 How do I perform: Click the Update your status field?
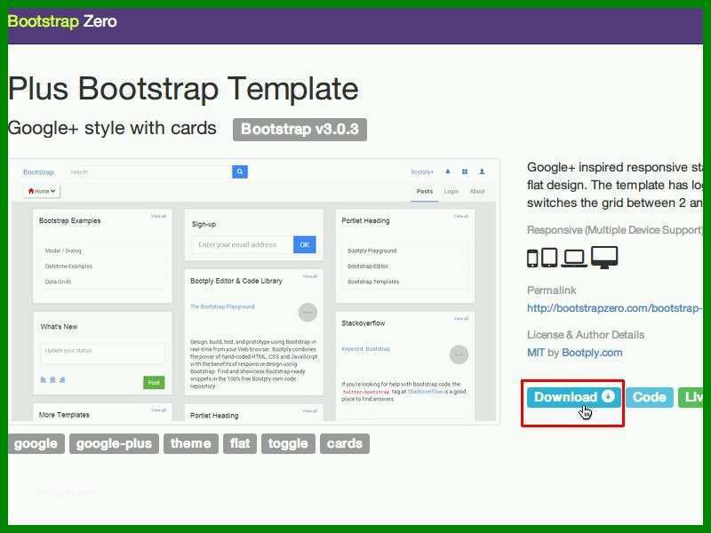coord(103,354)
